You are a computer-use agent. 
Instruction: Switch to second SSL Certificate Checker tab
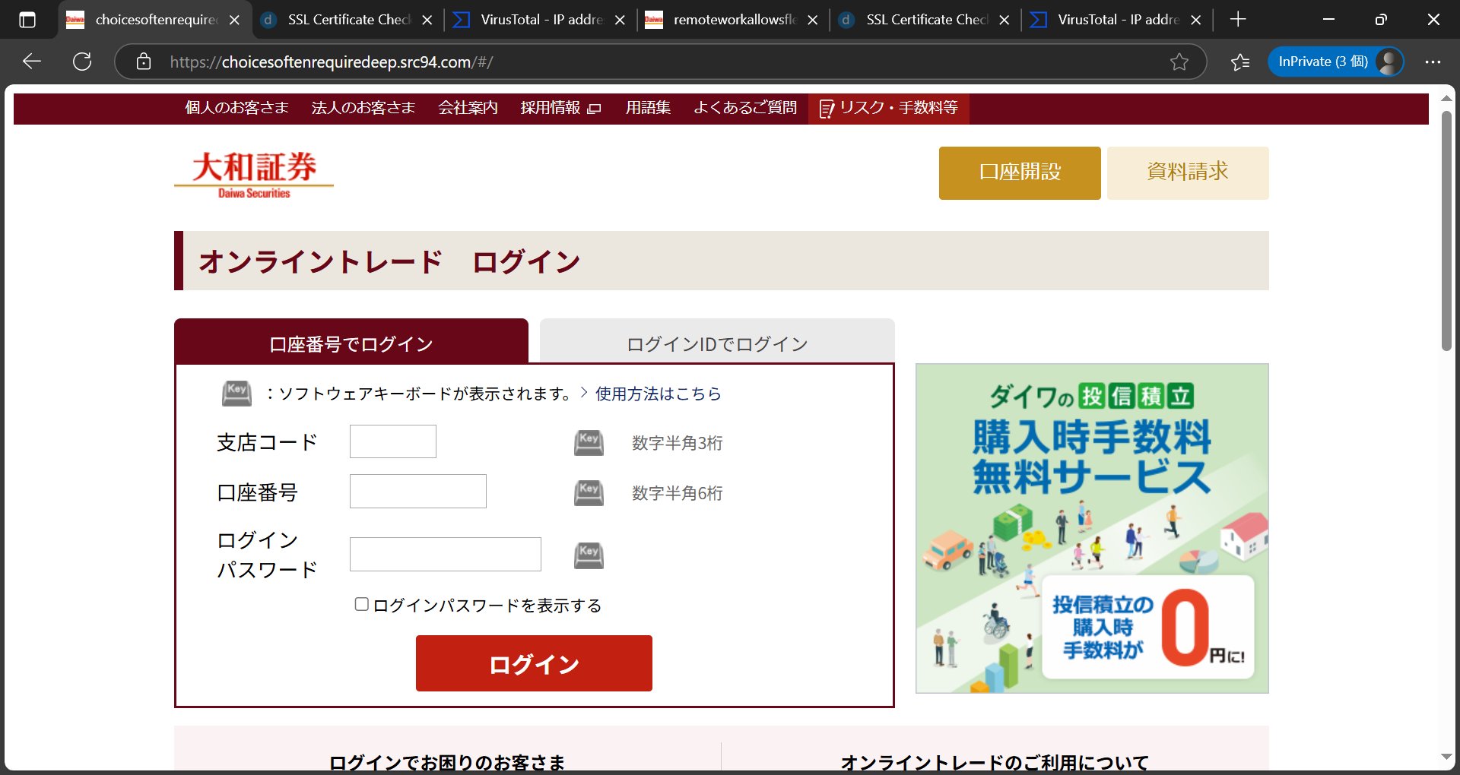tap(925, 20)
